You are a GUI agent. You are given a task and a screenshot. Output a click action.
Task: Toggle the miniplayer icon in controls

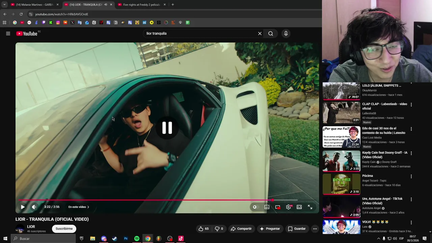(x=278, y=207)
